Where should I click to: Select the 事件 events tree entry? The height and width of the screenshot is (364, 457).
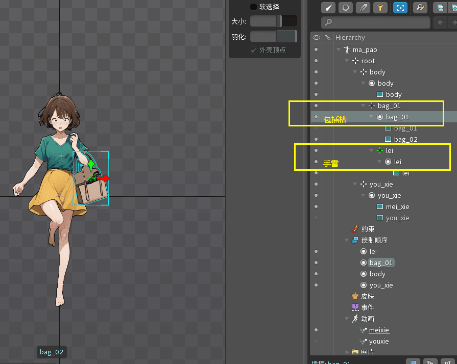[x=367, y=307]
